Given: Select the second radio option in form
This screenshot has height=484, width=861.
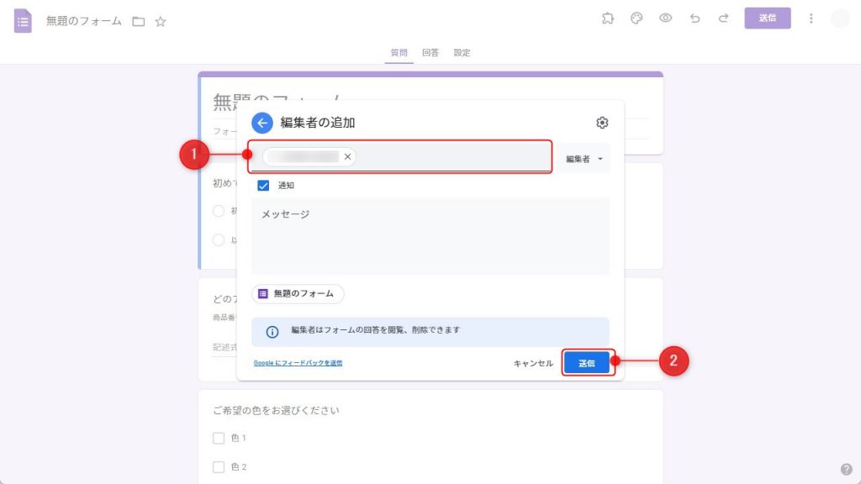Looking at the screenshot, I should coord(219,239).
